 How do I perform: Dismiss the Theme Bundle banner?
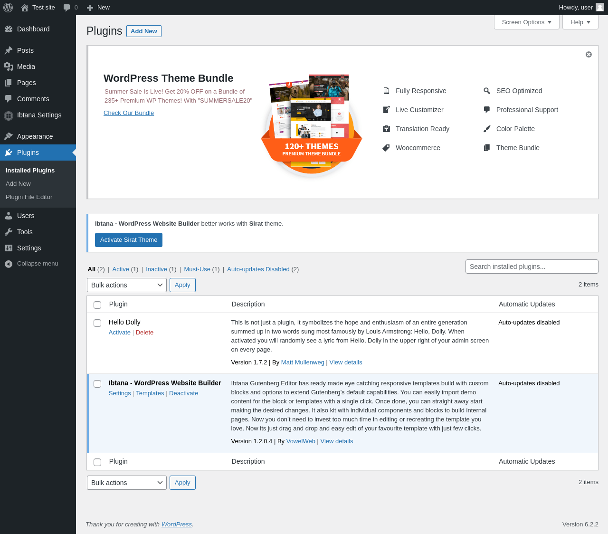589,55
